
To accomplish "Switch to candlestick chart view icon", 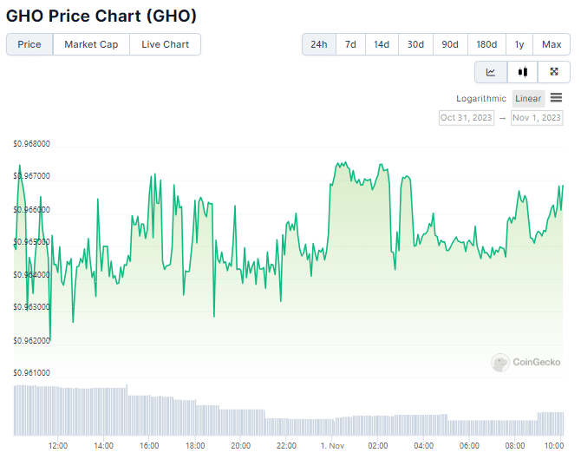I will pos(522,72).
